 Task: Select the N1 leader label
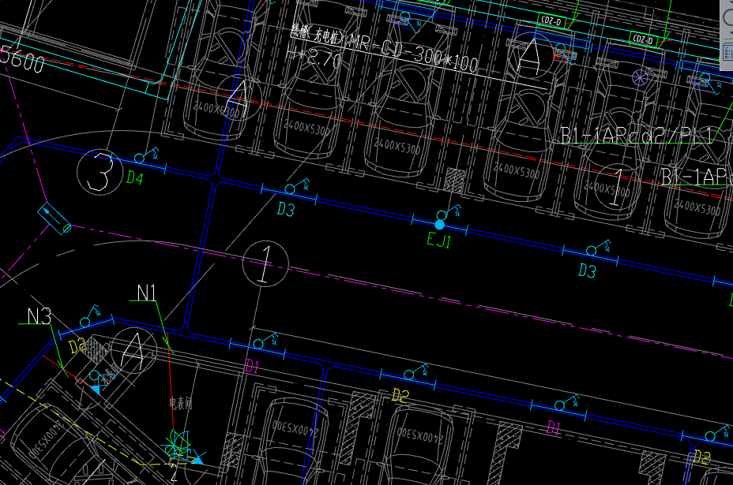coord(146,293)
